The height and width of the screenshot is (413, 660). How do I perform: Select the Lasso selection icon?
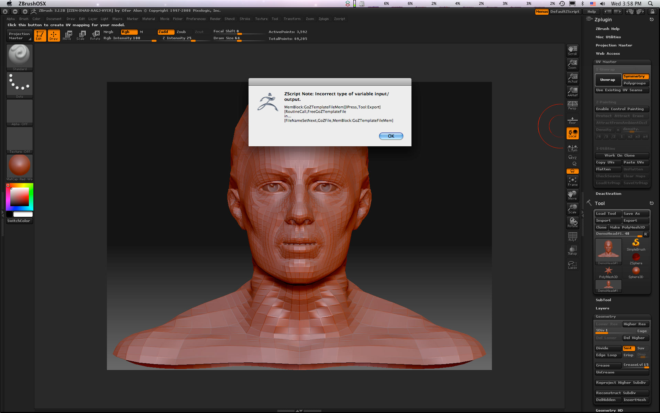pos(572,264)
